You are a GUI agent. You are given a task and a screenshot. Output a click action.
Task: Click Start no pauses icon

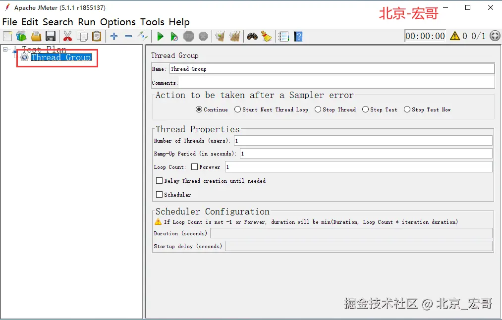coord(174,36)
